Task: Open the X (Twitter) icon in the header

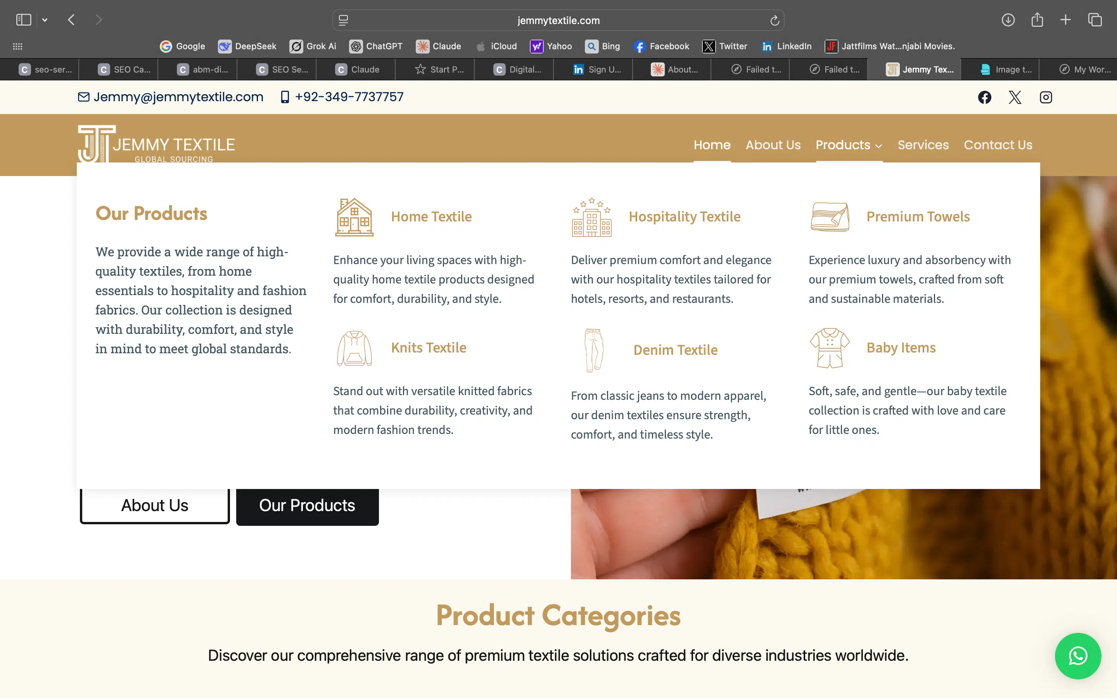Action: (x=1015, y=97)
